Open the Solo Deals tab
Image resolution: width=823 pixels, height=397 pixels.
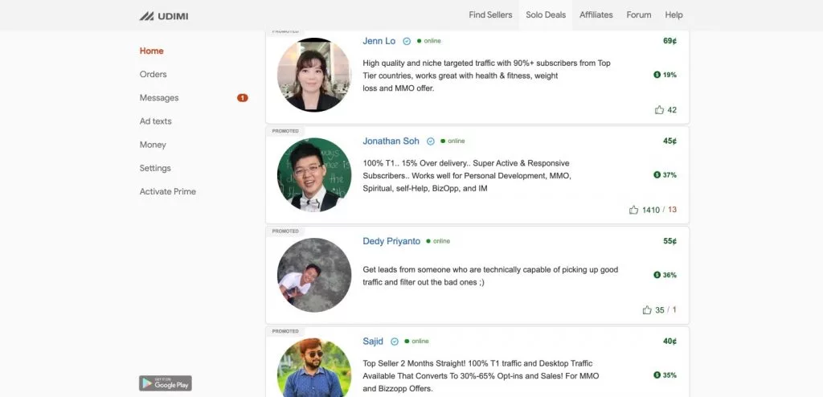click(x=546, y=14)
